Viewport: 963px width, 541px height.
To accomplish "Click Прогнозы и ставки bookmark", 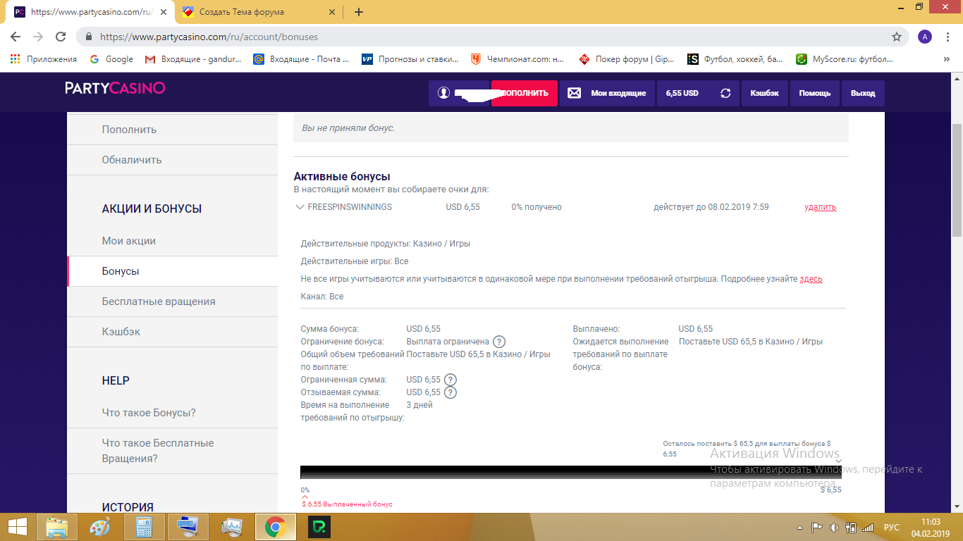I will (x=410, y=59).
